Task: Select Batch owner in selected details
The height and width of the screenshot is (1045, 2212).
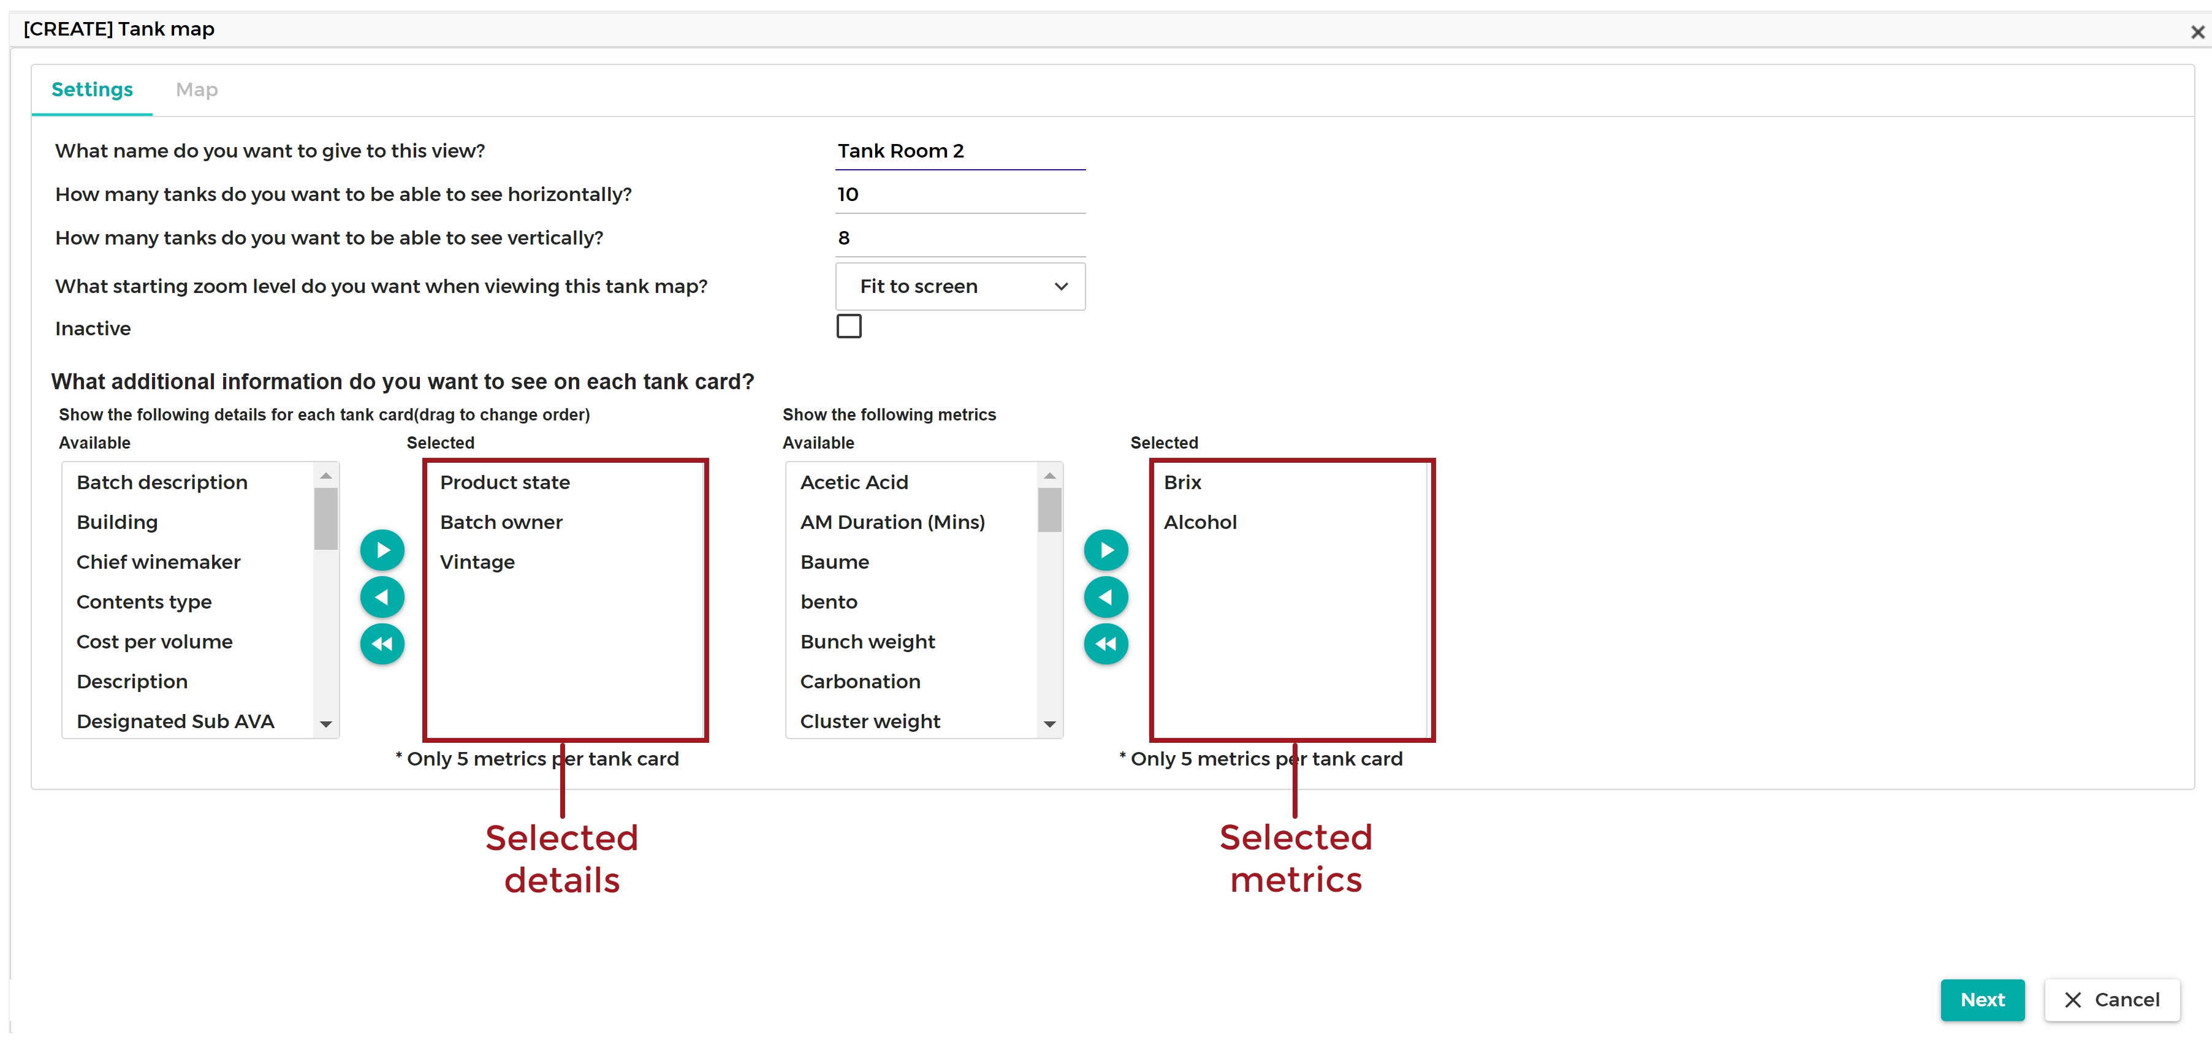Action: [x=565, y=522]
